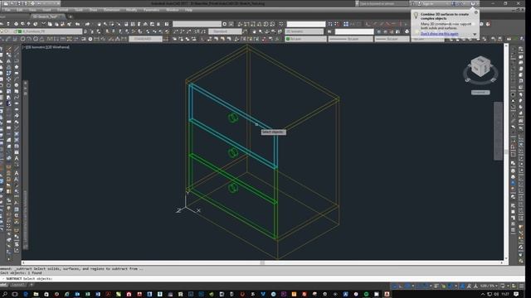Open the Tools menu

(x=79, y=10)
